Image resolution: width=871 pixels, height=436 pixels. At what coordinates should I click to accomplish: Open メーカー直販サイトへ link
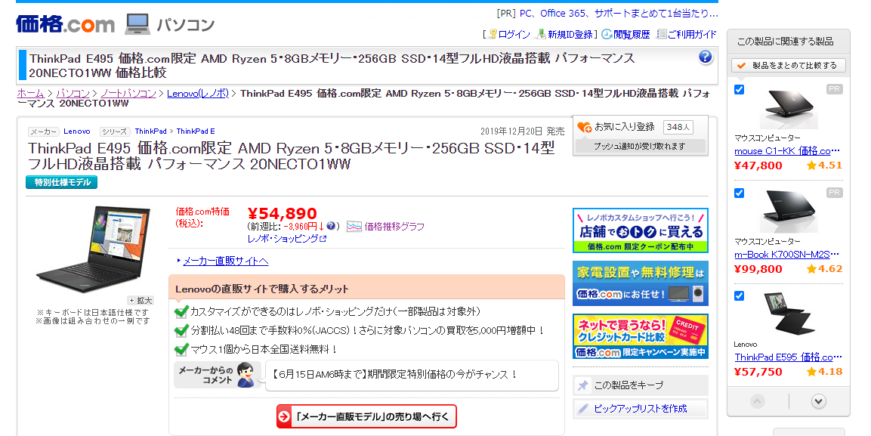coord(226,261)
